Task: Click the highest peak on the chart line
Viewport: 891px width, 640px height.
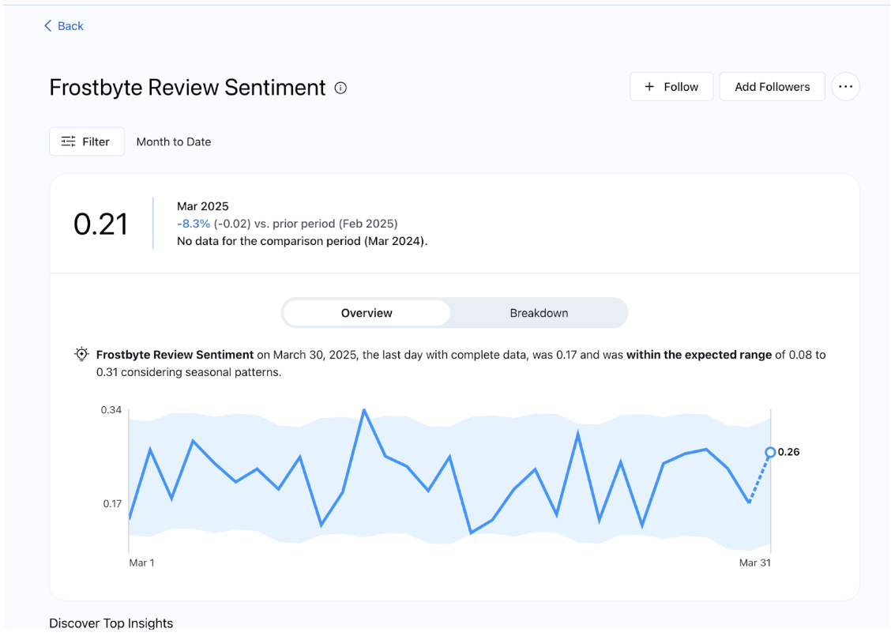Action: tap(364, 410)
